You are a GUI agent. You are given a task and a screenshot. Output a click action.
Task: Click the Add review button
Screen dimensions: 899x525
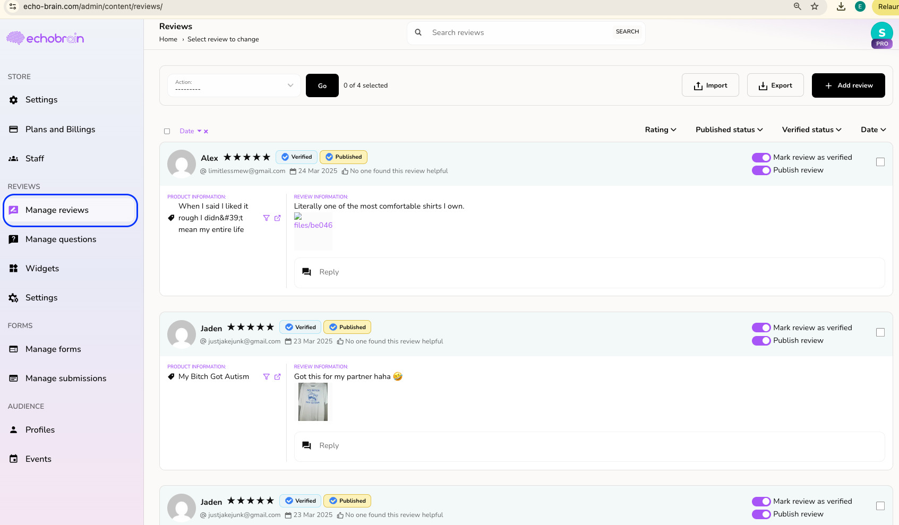(849, 85)
